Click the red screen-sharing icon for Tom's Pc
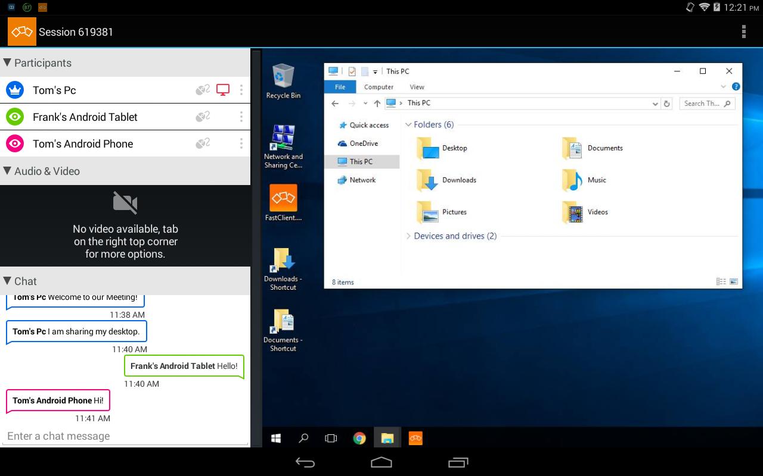This screenshot has height=476, width=763. pyautogui.click(x=223, y=90)
